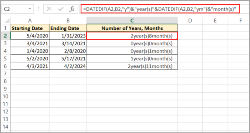
Task: Select column D header
Action: coord(190,21)
